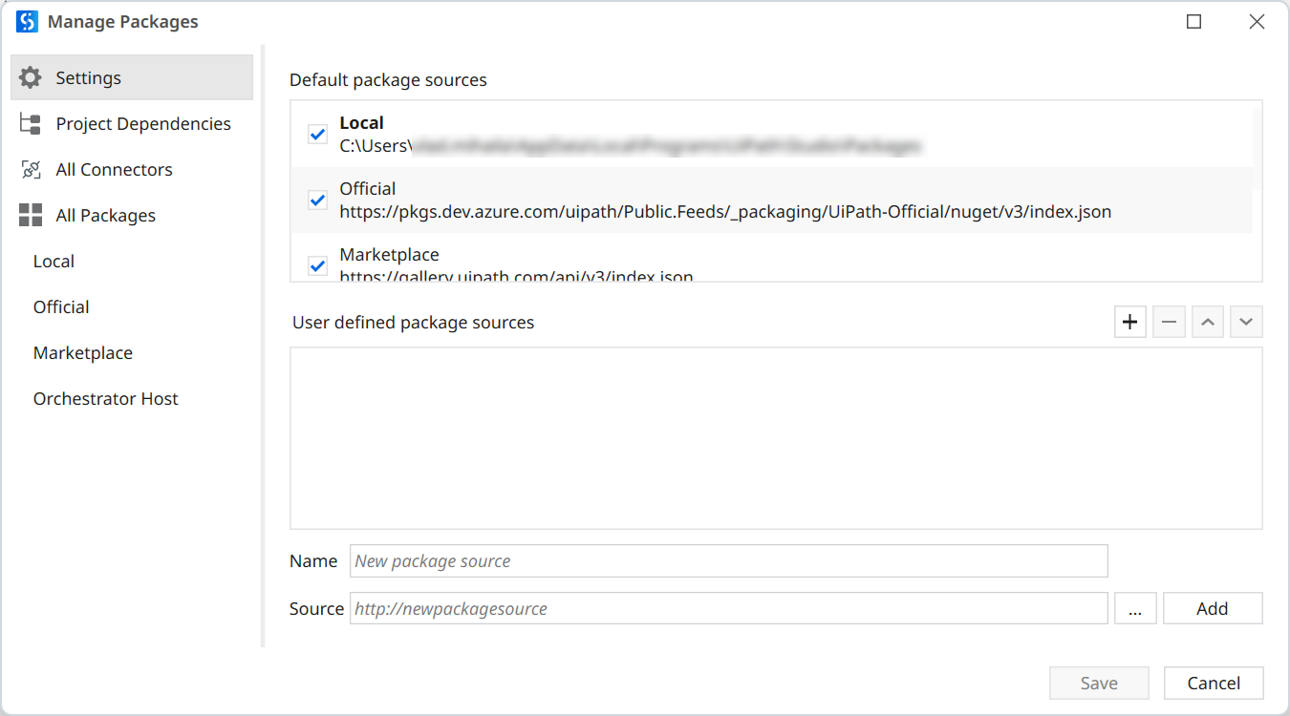
Task: Click the New package source Name field
Action: (x=728, y=560)
